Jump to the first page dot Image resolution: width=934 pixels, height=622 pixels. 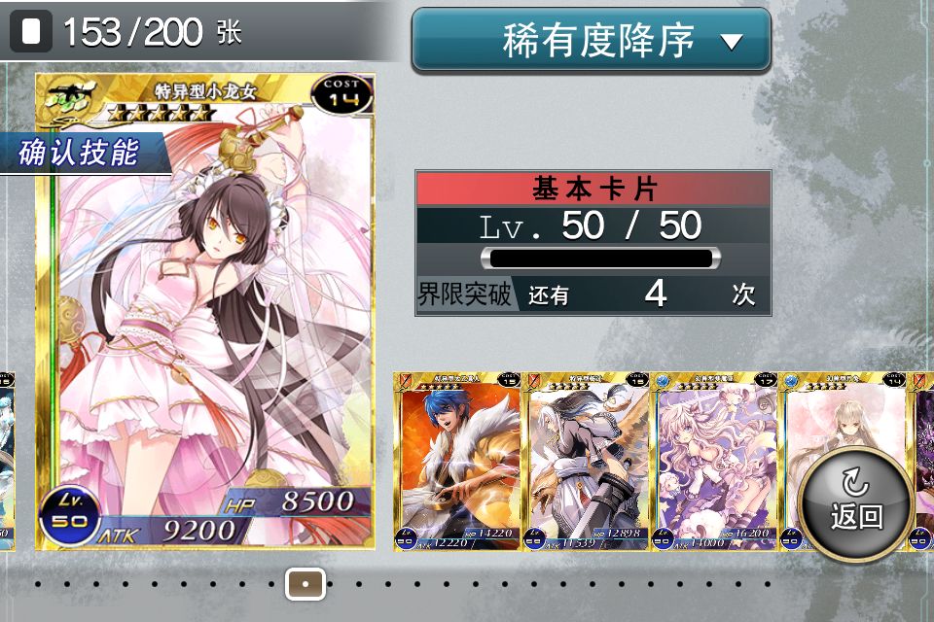click(x=38, y=584)
